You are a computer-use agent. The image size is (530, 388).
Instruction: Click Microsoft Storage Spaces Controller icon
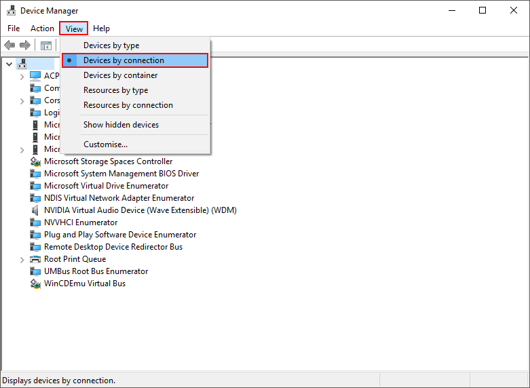[35, 161]
